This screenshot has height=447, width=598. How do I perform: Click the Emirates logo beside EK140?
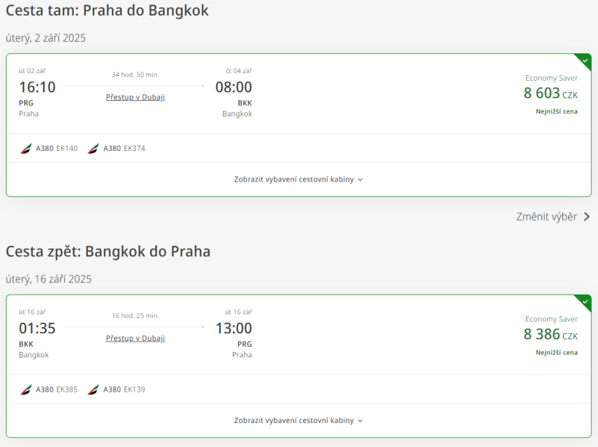pyautogui.click(x=26, y=148)
